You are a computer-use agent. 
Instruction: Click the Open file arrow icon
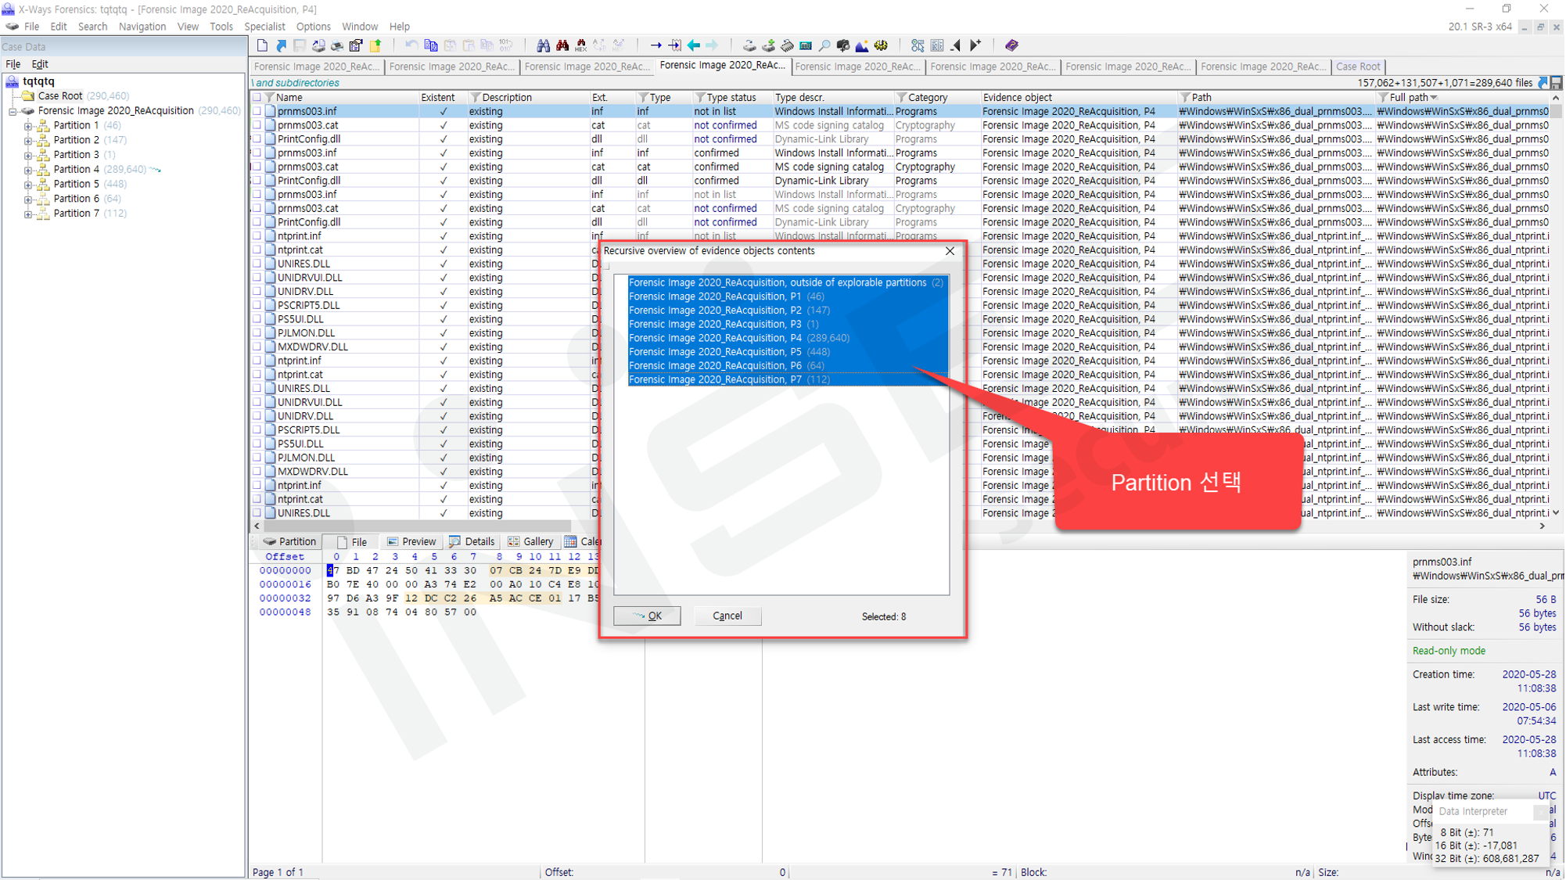[282, 45]
